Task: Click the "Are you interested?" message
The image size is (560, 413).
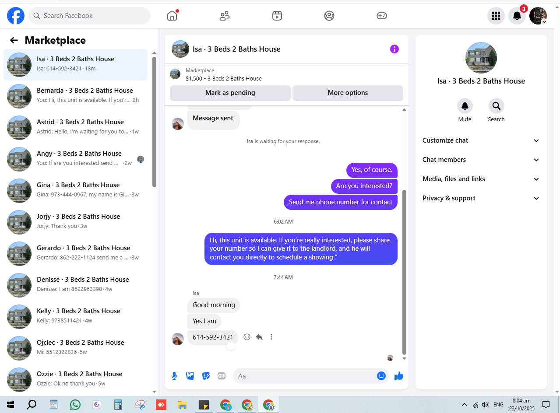Action: 364,186
